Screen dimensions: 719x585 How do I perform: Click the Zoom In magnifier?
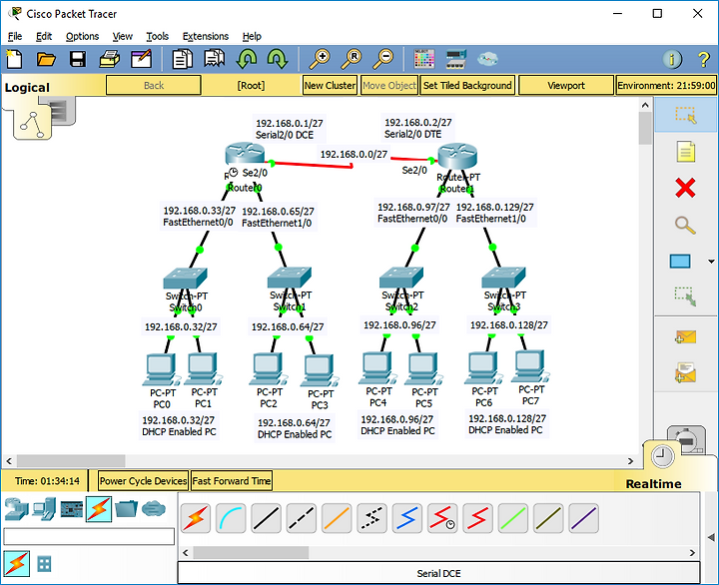(x=320, y=59)
